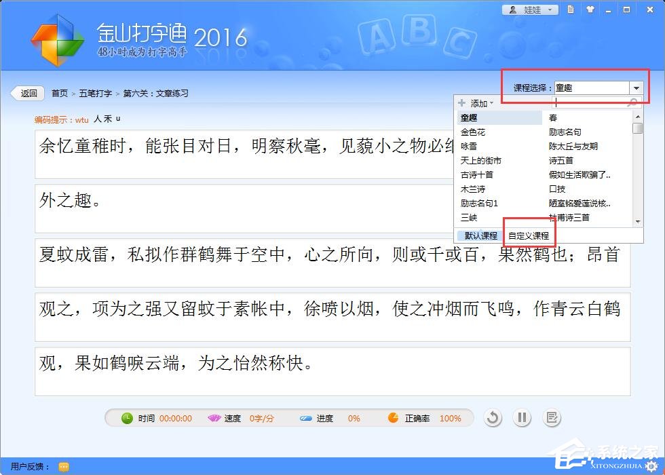This screenshot has width=665, height=475.
Task: Click the 返回 back button
Action: point(27,93)
